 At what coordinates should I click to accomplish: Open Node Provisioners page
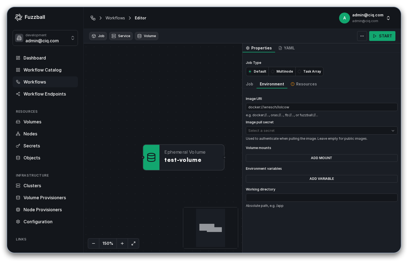(x=45, y=210)
